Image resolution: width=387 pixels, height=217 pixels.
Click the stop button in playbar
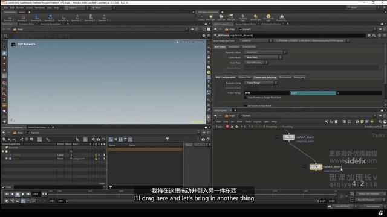pyautogui.click(x=18, y=194)
